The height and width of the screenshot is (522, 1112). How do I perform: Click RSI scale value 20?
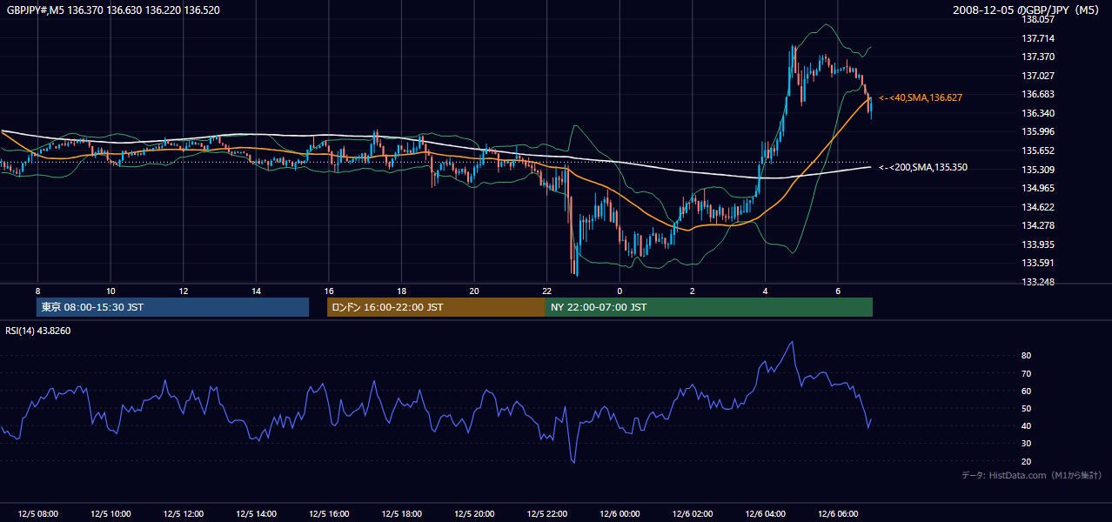pos(1027,461)
